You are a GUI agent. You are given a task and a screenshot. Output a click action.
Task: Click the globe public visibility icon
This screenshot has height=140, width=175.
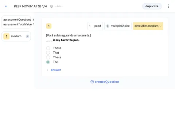pyautogui.click(x=51, y=6)
